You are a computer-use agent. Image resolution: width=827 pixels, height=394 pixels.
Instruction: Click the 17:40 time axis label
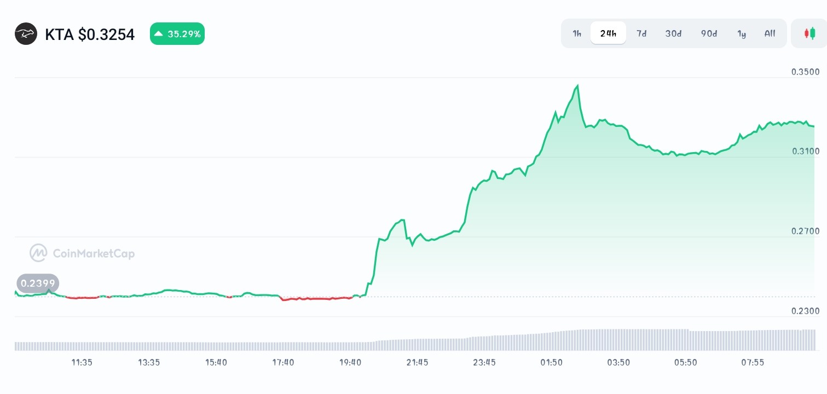283,362
